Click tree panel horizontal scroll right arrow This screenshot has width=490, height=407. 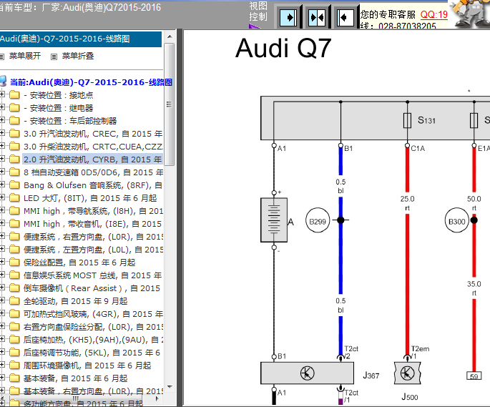157,398
